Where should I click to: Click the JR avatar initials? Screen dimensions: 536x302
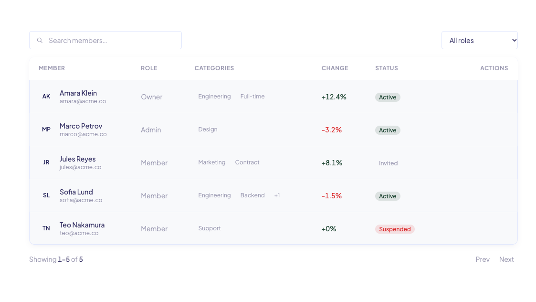point(46,162)
